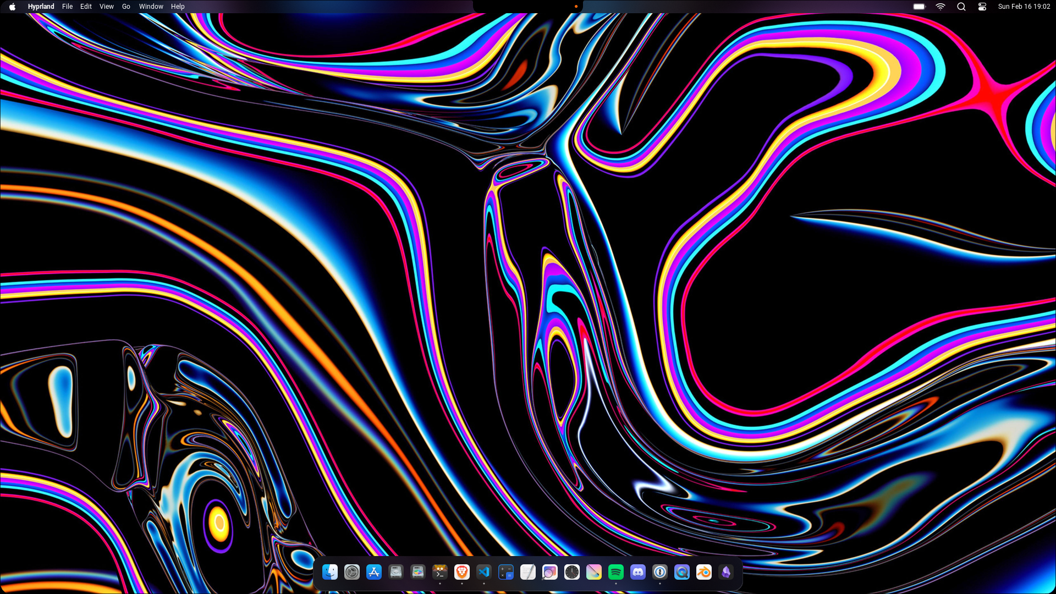Launch the App Store dock icon

pos(374,572)
